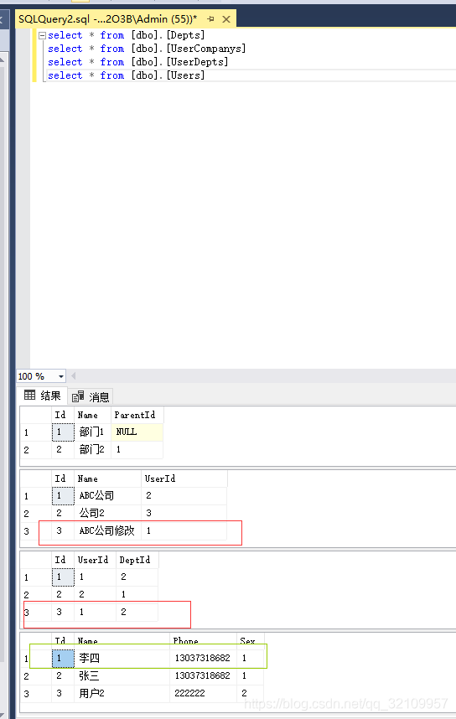The image size is (456, 719).
Task: Close the SQLQuery2.sql tab
Action: point(226,19)
